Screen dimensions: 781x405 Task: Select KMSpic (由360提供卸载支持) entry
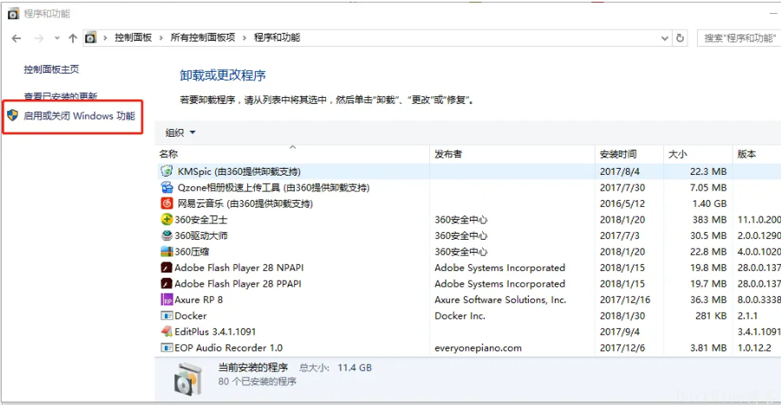click(239, 171)
